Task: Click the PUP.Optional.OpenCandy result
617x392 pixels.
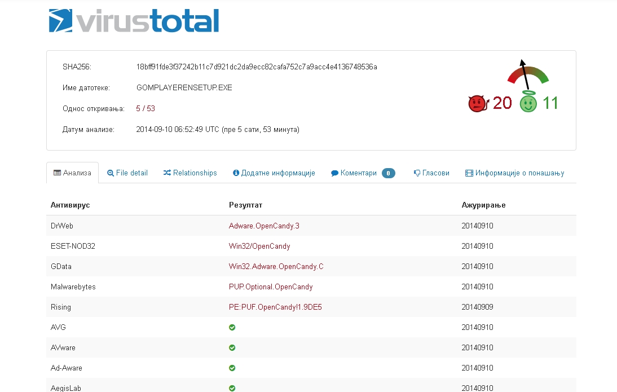Action: (x=271, y=287)
